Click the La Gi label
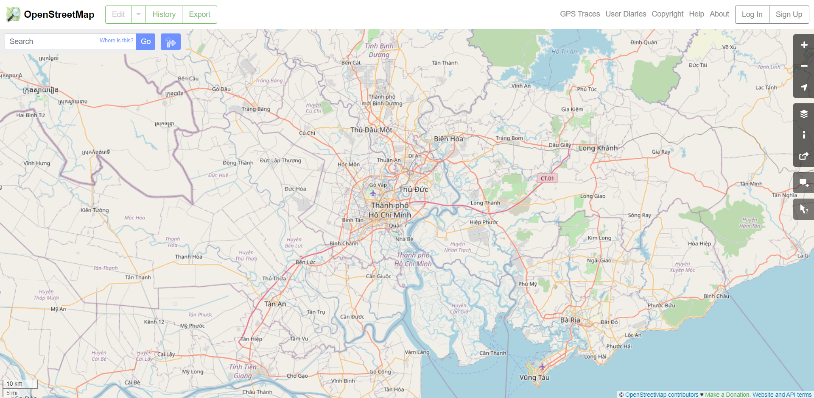Image resolution: width=814 pixels, height=398 pixels. point(803,256)
